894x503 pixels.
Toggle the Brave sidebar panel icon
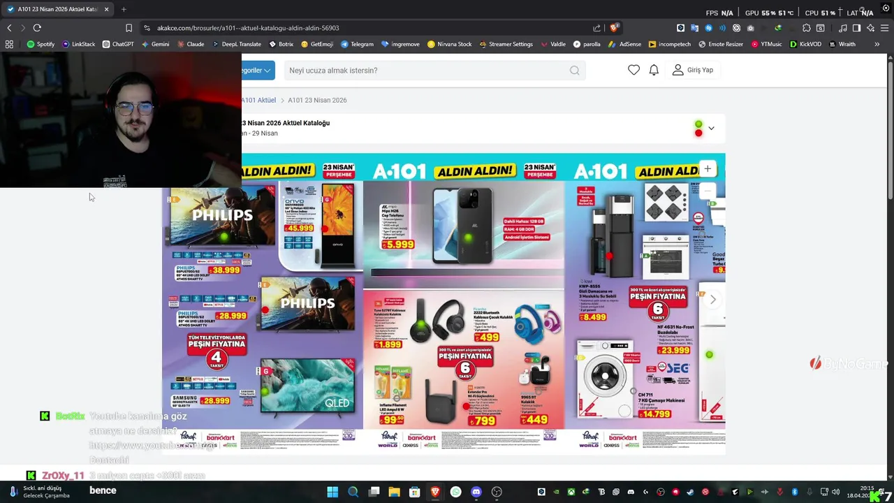pos(856,28)
